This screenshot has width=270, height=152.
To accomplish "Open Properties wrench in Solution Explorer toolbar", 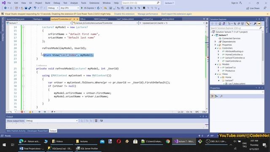I will pyautogui.click(x=255, y=24).
